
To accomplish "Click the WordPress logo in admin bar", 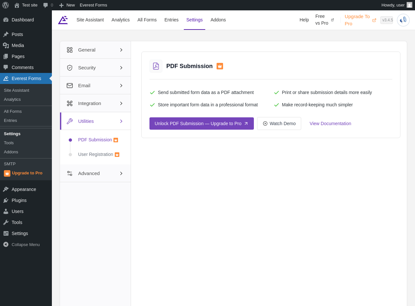I will (6, 5).
